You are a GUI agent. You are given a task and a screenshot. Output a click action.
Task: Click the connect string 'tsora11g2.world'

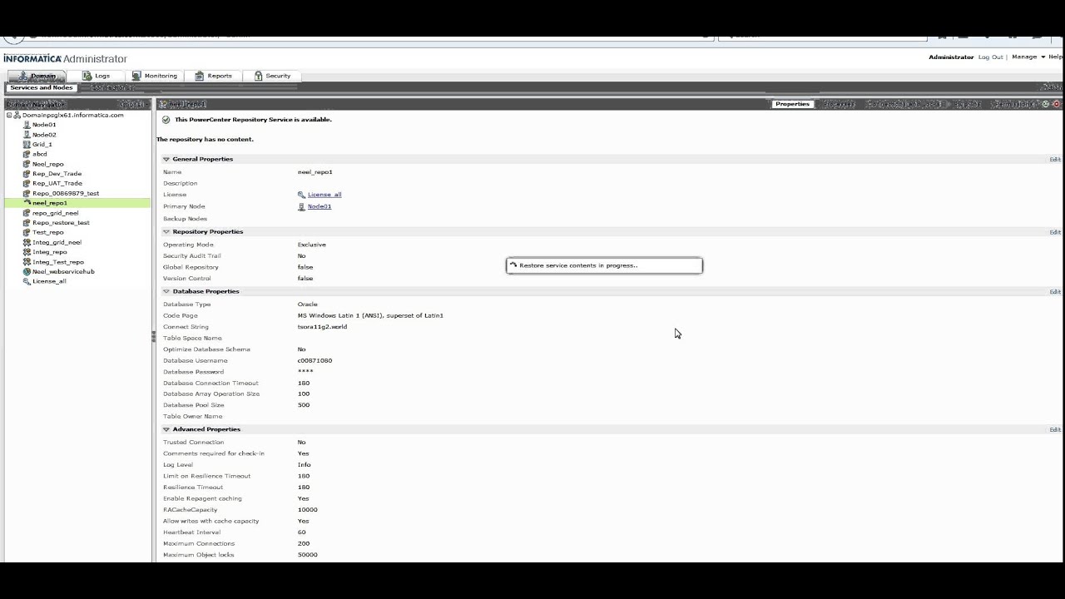322,327
